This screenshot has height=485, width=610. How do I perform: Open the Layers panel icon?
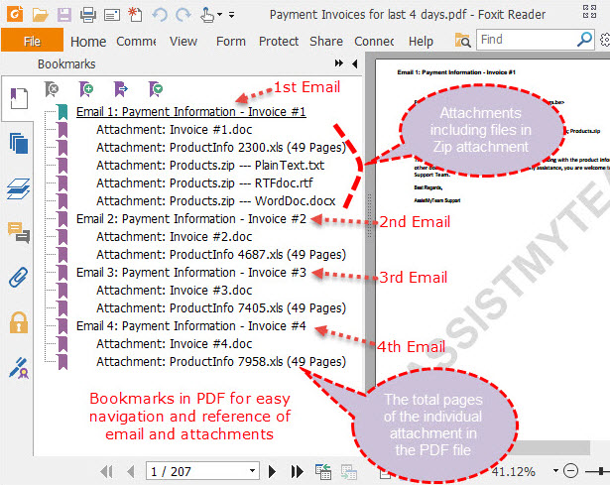(19, 187)
